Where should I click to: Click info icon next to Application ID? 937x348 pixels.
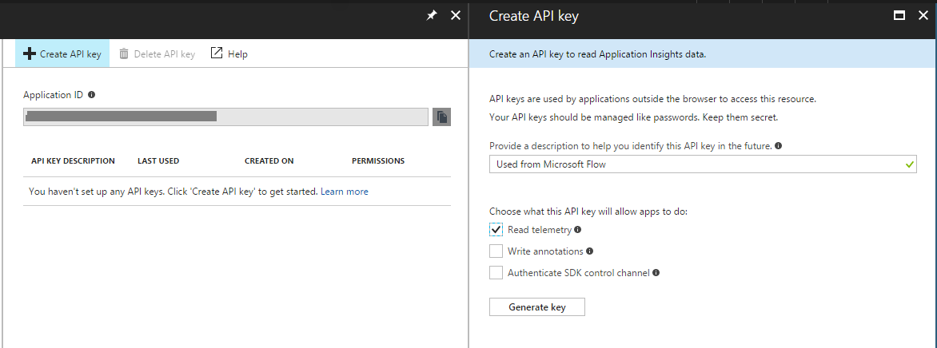(x=91, y=94)
